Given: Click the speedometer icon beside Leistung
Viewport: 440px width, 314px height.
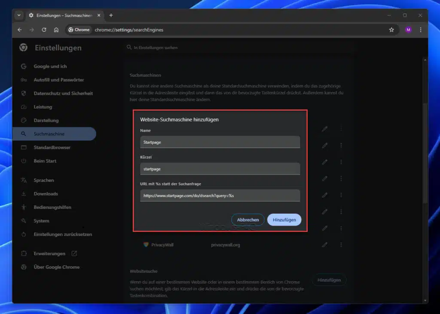Looking at the screenshot, I should click(24, 107).
